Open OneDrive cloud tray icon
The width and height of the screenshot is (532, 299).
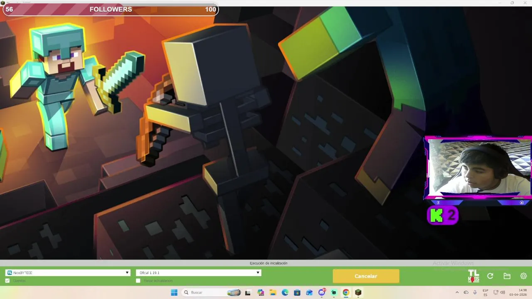(466, 292)
